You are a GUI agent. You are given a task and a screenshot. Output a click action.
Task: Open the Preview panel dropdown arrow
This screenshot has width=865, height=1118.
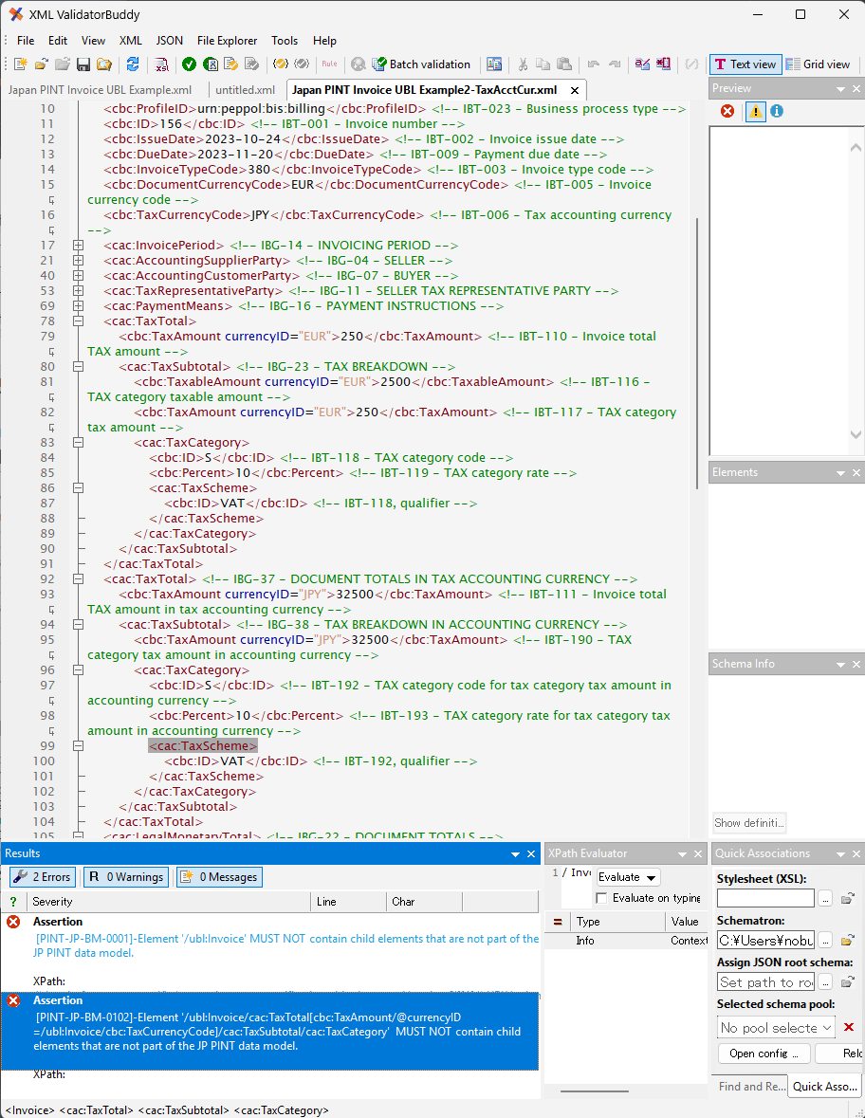[x=840, y=89]
